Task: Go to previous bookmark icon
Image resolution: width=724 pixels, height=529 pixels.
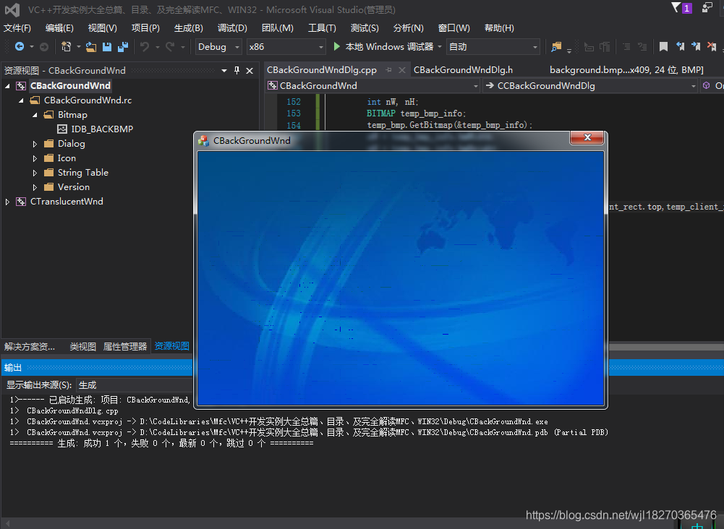Action: coord(680,46)
